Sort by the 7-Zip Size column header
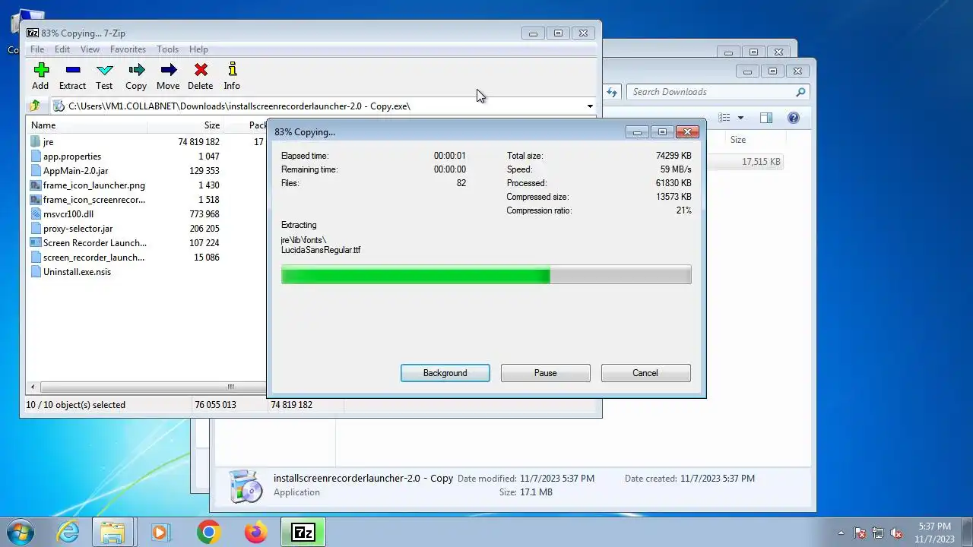The height and width of the screenshot is (547, 973). 186,125
